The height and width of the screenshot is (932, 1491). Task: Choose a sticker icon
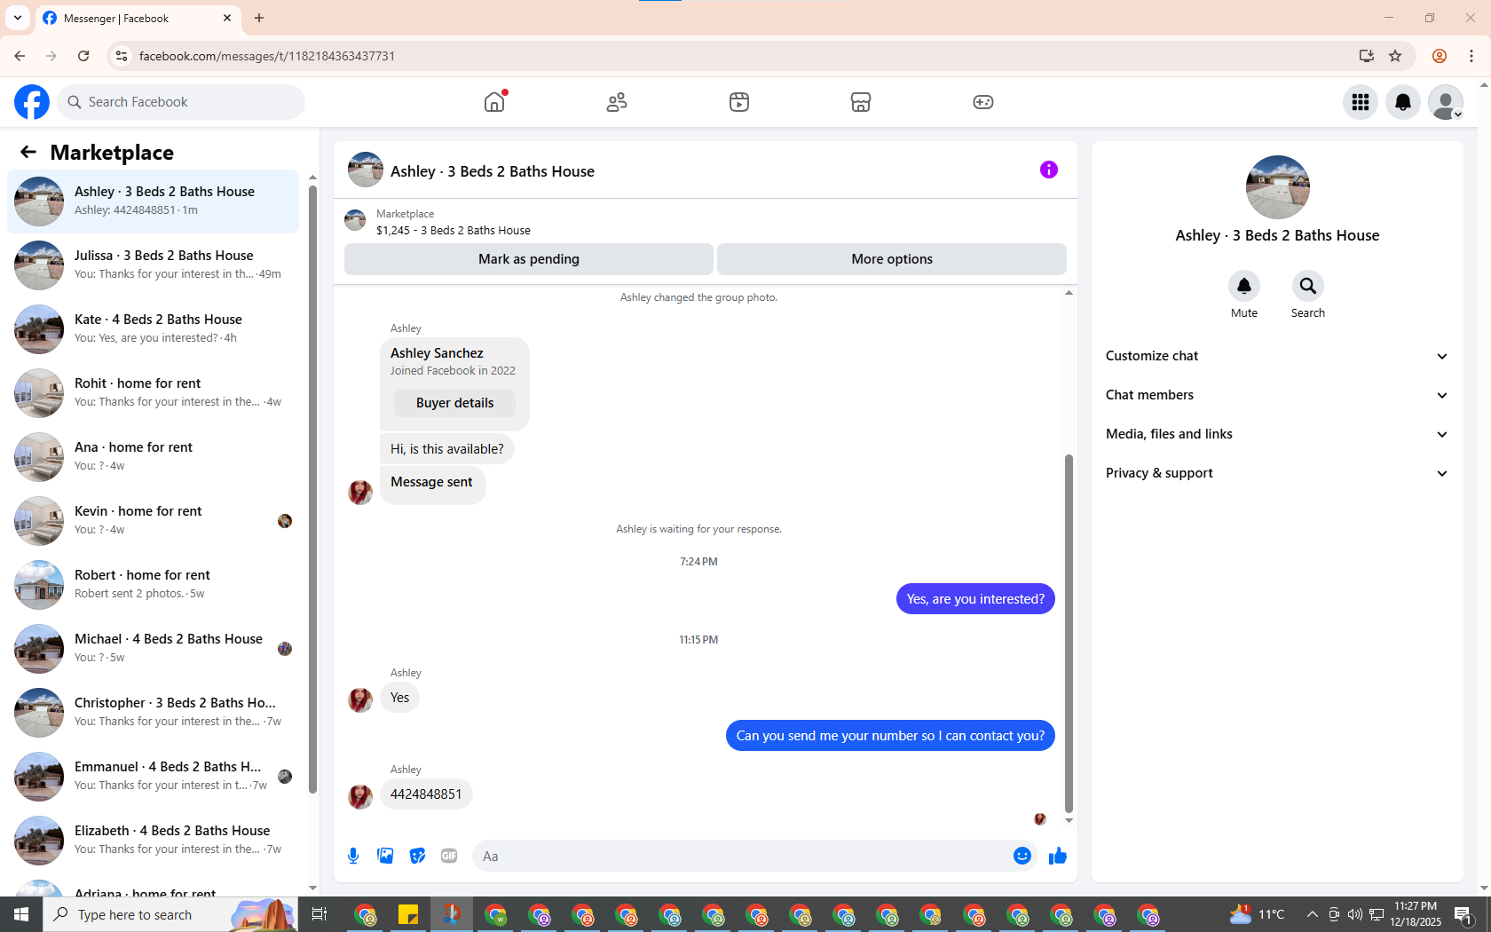[x=417, y=856]
